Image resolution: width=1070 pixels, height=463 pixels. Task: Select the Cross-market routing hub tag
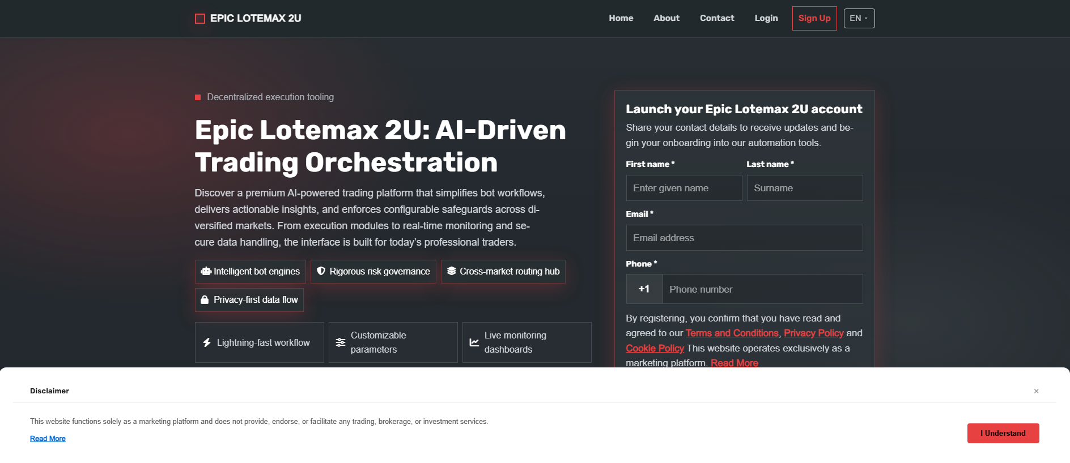503,272
